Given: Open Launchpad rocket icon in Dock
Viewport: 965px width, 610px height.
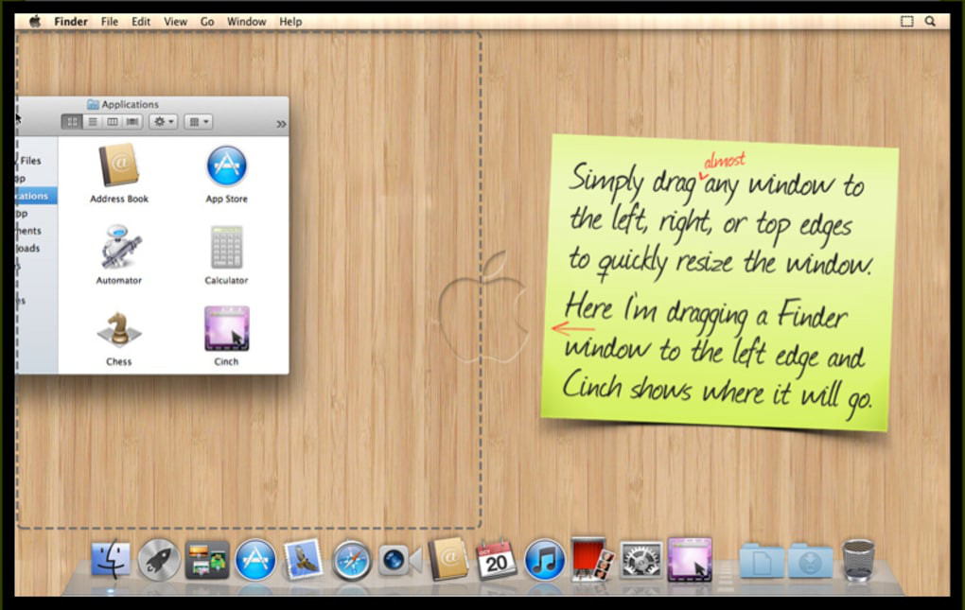Looking at the screenshot, I should pyautogui.click(x=158, y=560).
